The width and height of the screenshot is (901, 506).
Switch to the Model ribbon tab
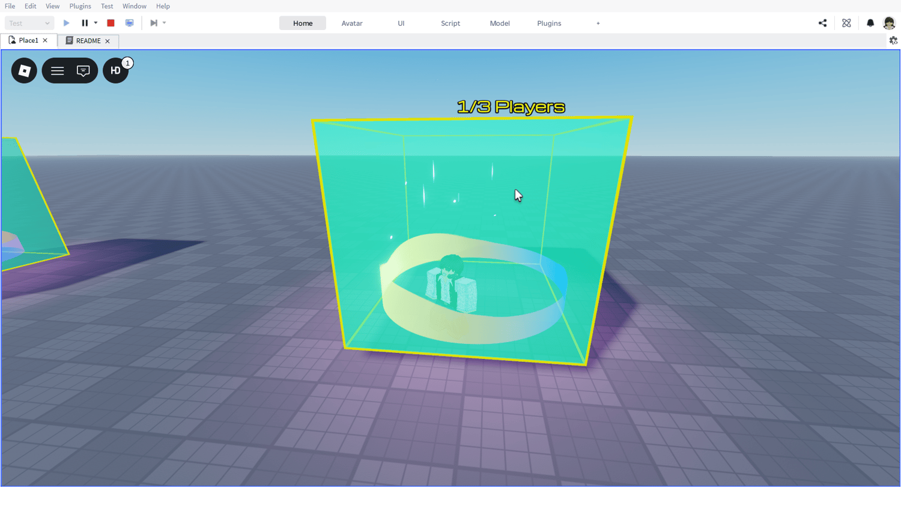(500, 23)
